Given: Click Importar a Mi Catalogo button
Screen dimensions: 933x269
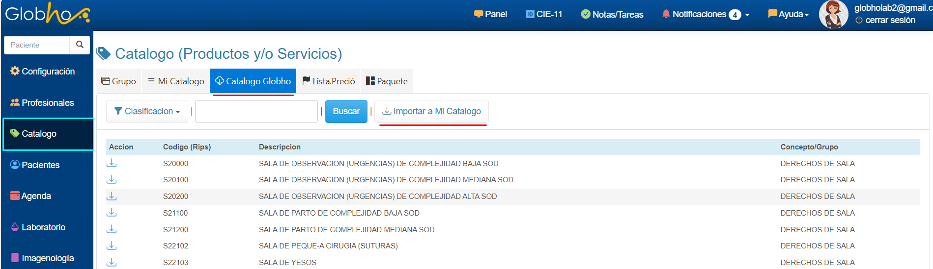Looking at the screenshot, I should point(431,111).
